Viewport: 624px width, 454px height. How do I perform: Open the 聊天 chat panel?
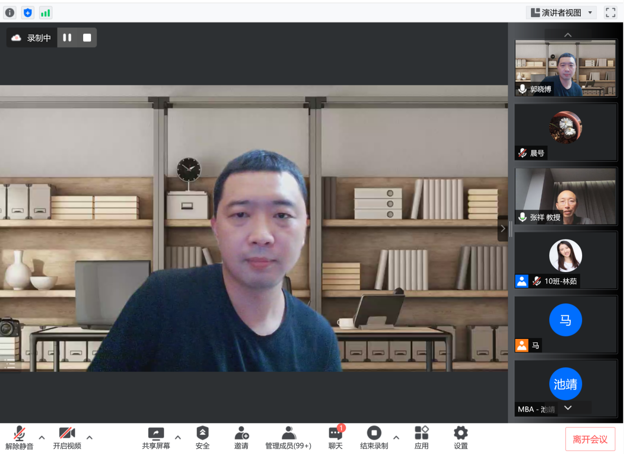click(x=336, y=438)
